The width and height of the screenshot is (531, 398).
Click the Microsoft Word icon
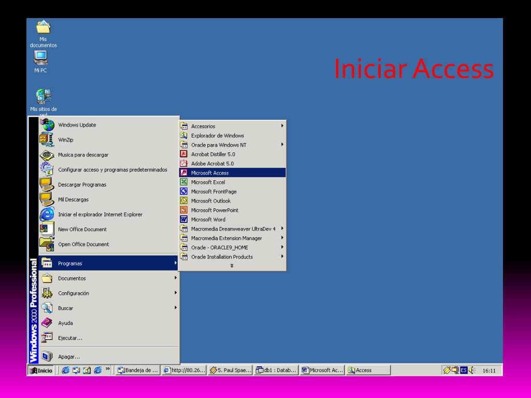point(184,219)
